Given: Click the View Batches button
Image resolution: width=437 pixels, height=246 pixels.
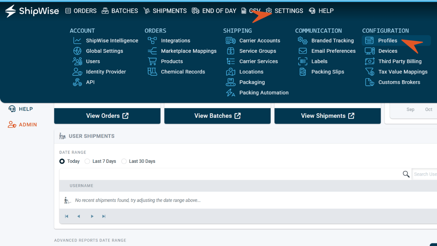Looking at the screenshot, I should (218, 116).
